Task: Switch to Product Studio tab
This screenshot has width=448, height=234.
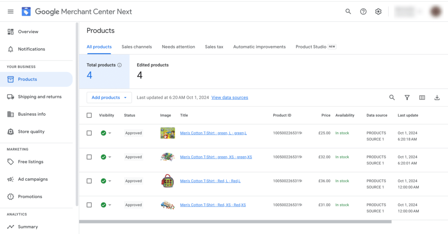Action: tap(316, 47)
